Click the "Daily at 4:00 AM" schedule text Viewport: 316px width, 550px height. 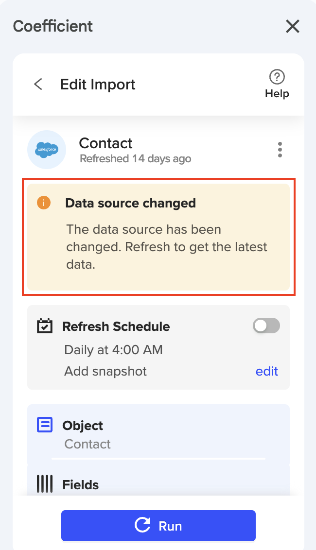click(x=113, y=349)
